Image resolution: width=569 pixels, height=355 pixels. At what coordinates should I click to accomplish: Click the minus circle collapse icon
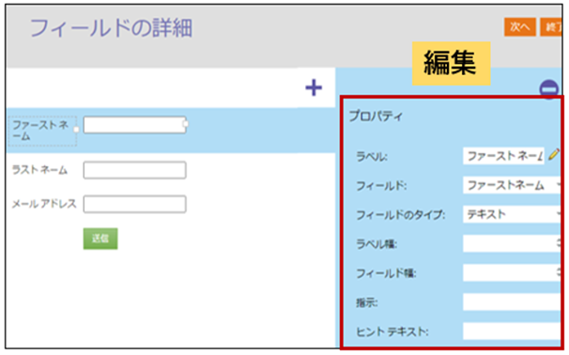549,88
